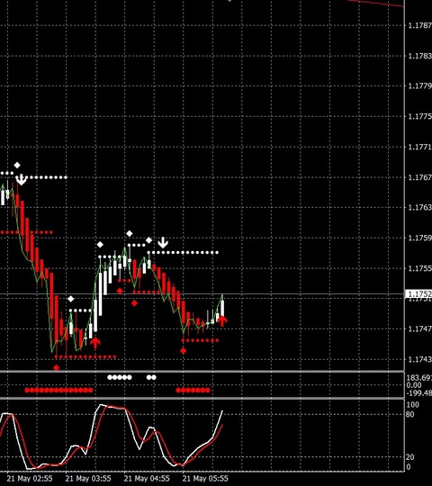Screen dimensions: 432x486
Task: Click the -199.48 indicator scale value
Action: 418,393
